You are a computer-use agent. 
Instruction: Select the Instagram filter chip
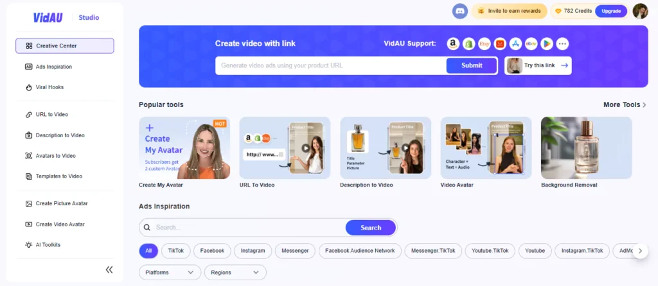[x=253, y=251]
